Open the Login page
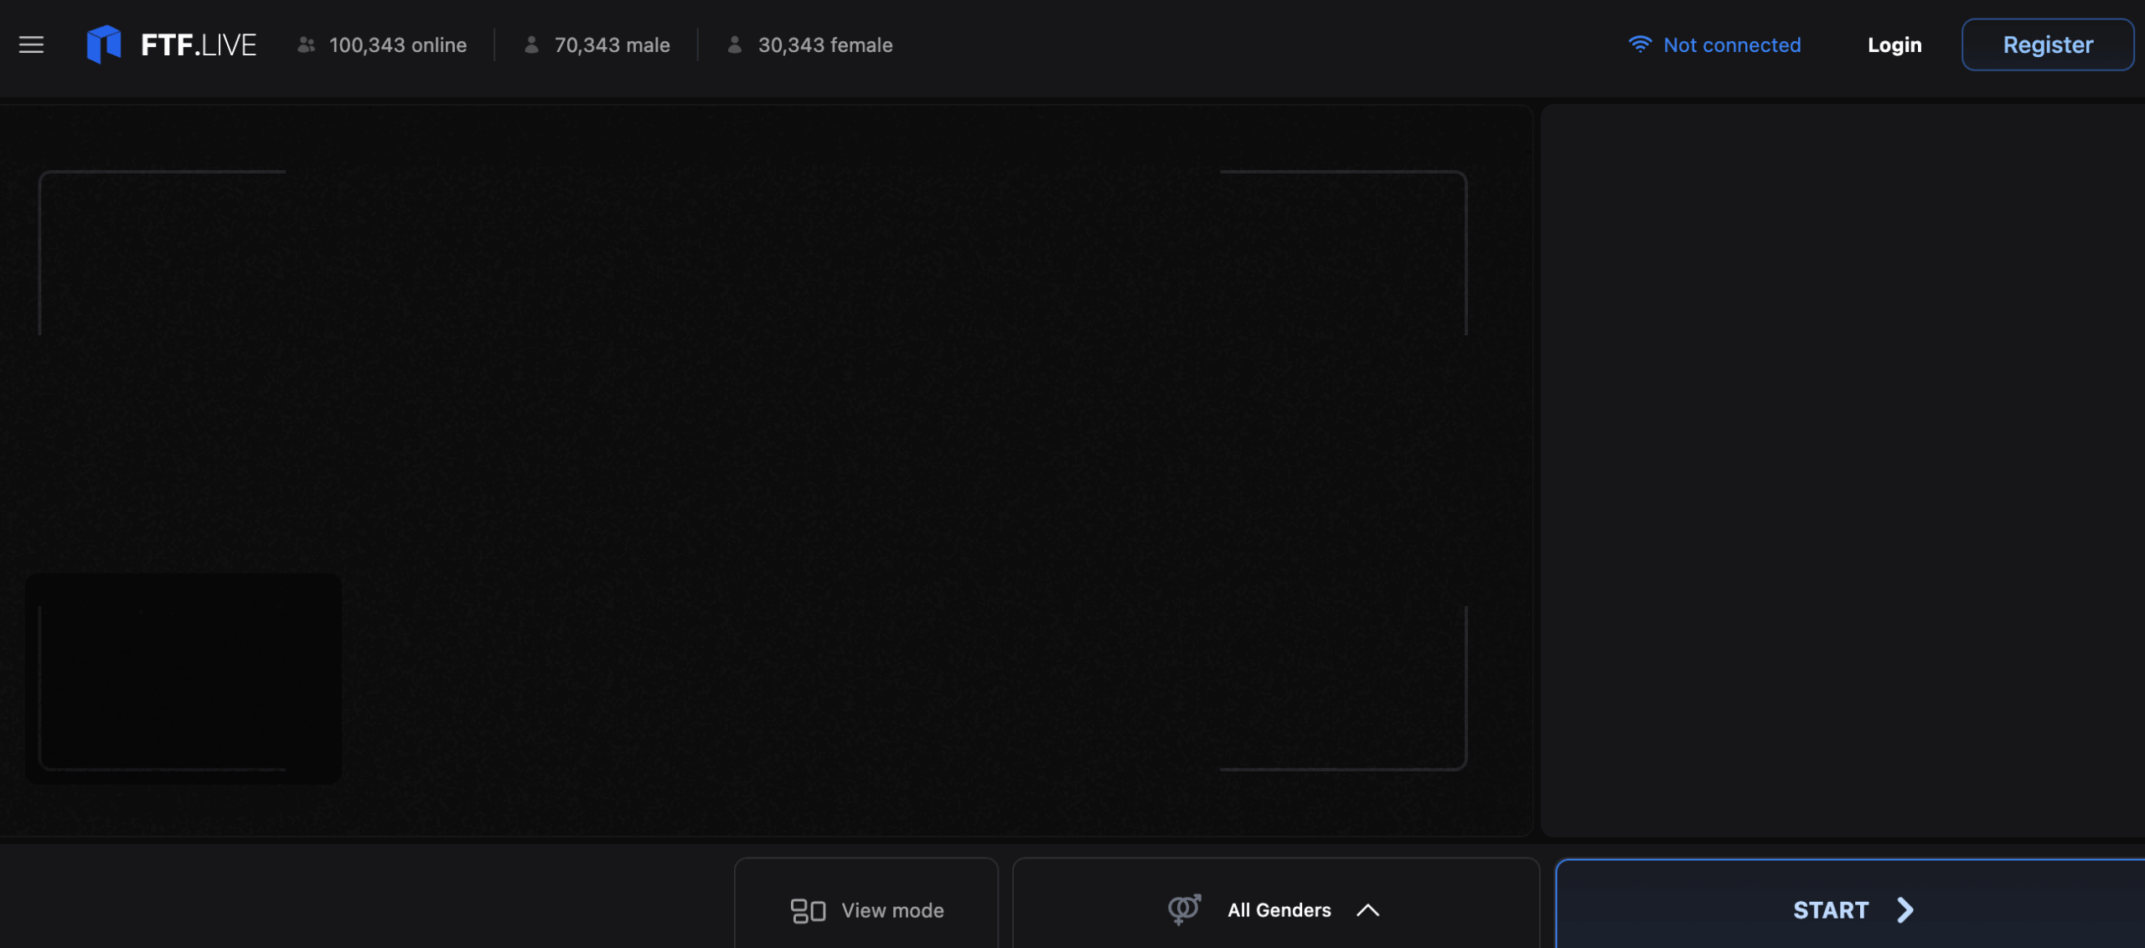 point(1894,44)
